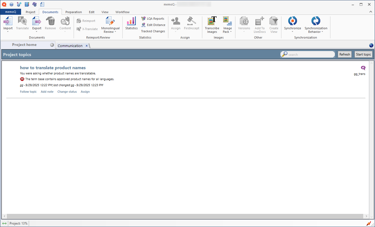Click the Change status link
The image size is (375, 227).
pyautogui.click(x=67, y=92)
